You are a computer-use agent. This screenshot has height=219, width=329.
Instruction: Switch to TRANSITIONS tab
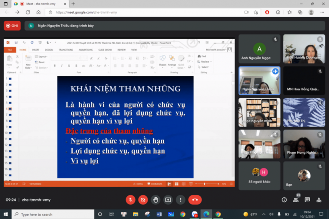point(66,50)
